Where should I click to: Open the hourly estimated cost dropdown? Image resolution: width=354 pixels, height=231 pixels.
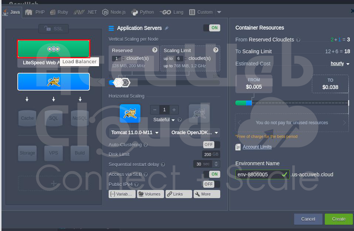coord(340,64)
